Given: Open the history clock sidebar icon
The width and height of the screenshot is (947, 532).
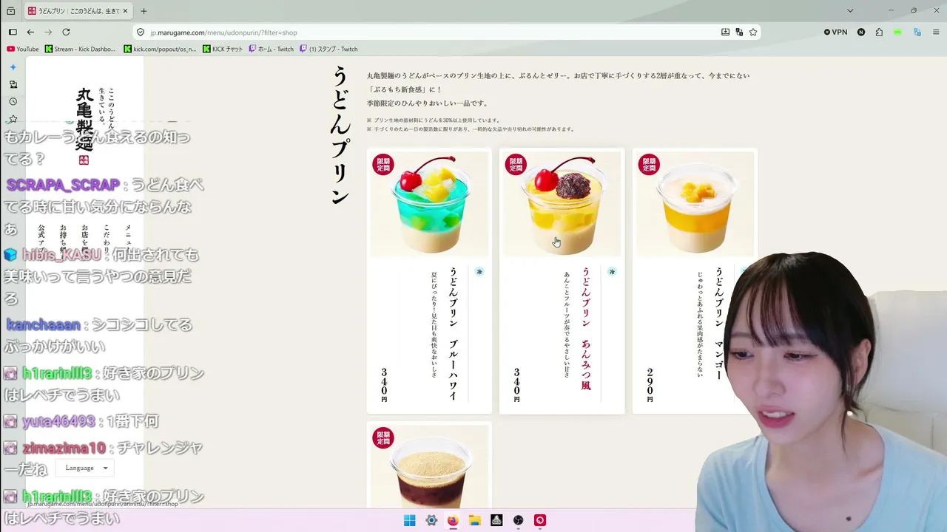Looking at the screenshot, I should (13, 102).
